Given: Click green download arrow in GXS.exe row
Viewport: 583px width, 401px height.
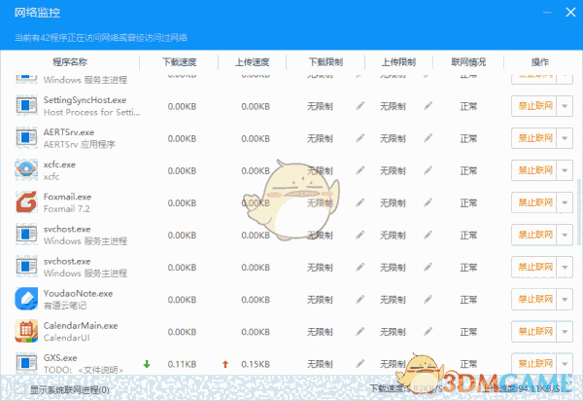Looking at the screenshot, I should 147,364.
